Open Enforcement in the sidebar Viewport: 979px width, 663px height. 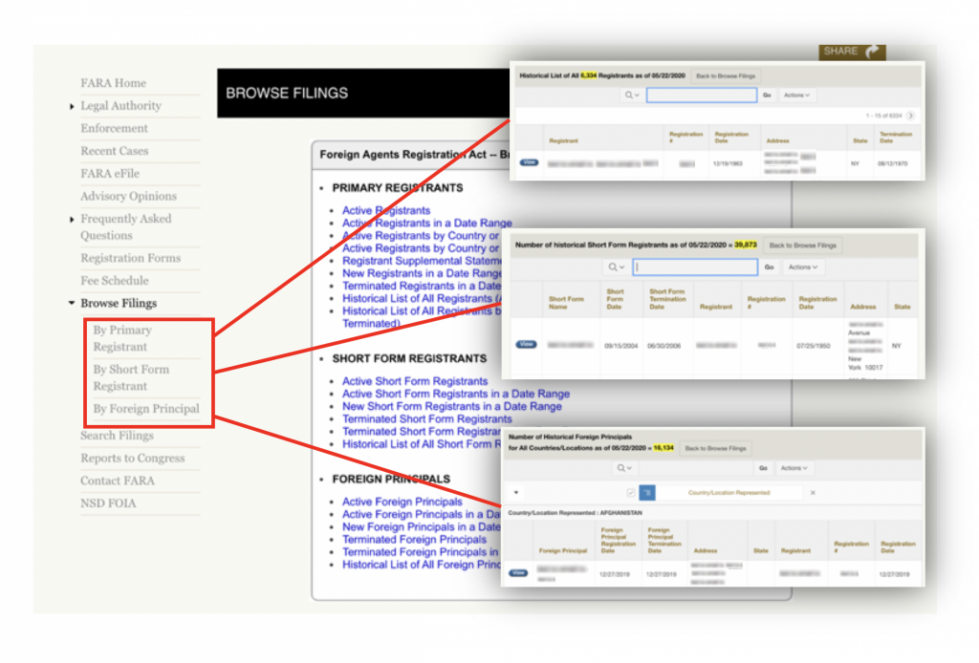(115, 128)
